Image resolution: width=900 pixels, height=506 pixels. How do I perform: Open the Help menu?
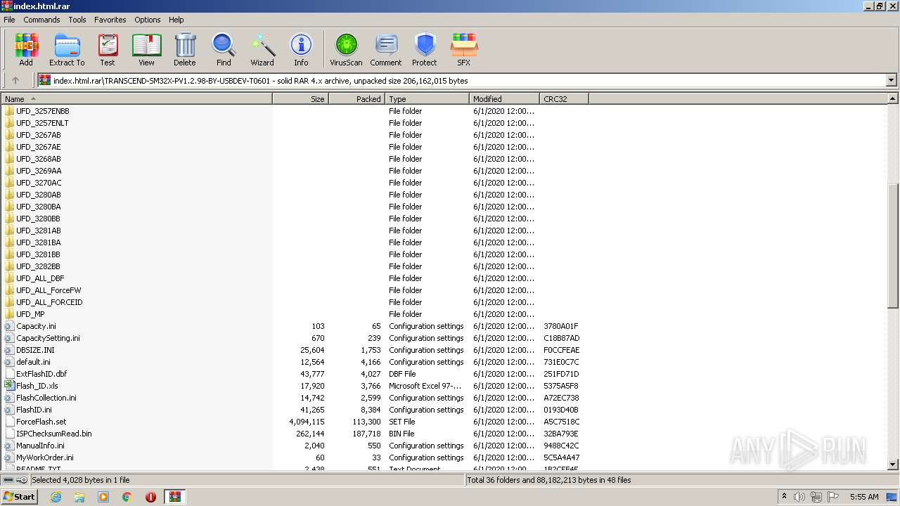click(x=176, y=20)
